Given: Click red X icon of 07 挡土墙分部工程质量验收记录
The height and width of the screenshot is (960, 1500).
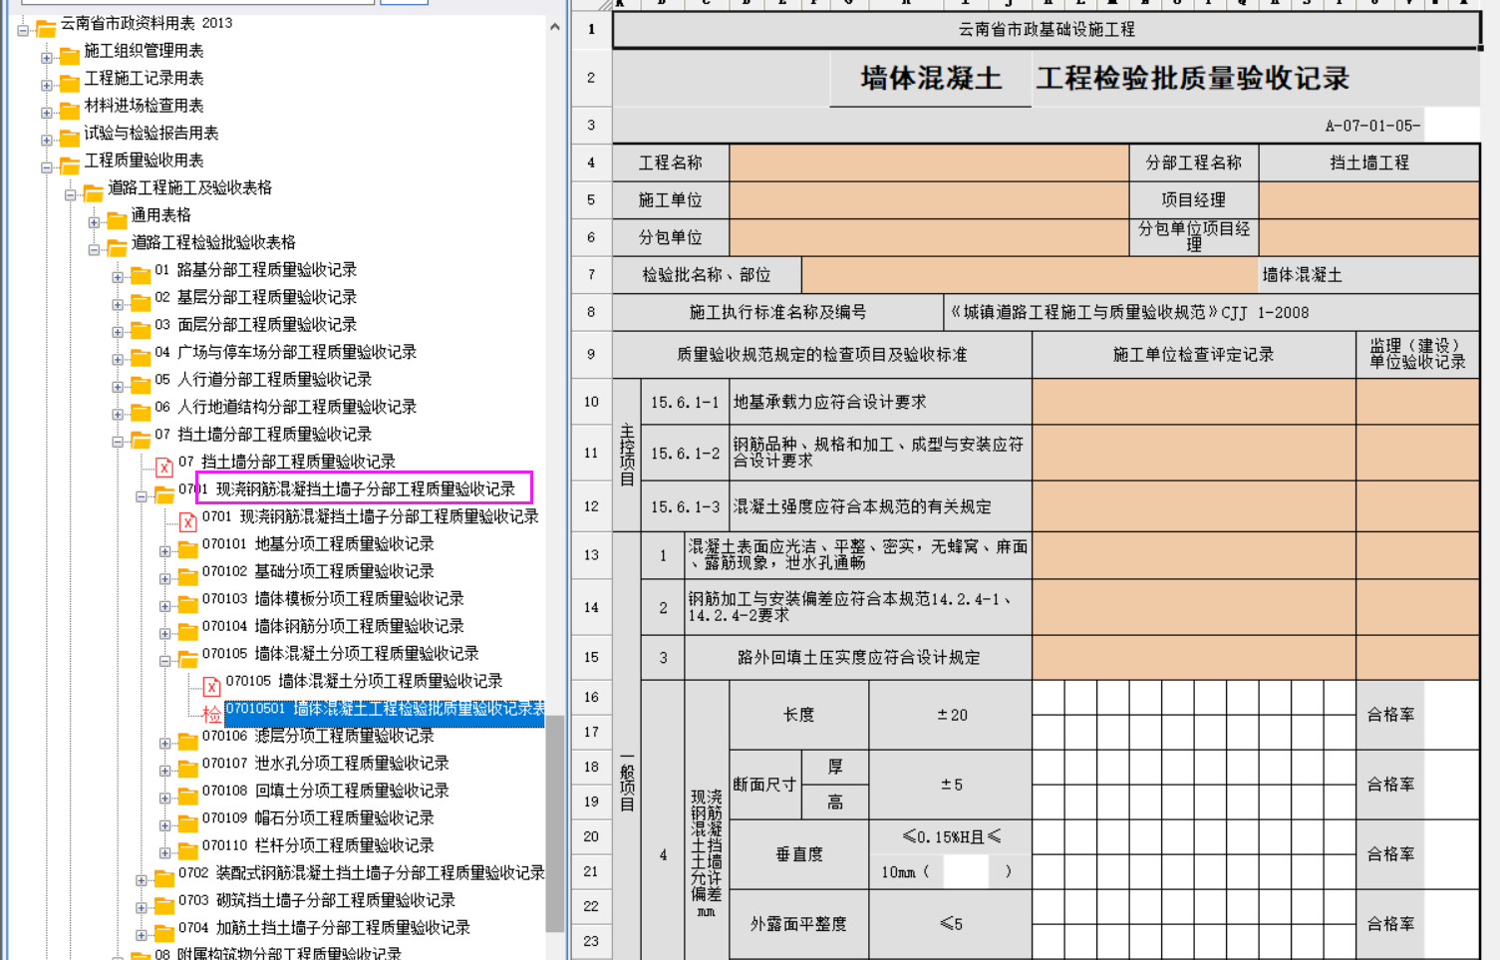Looking at the screenshot, I should click(164, 467).
